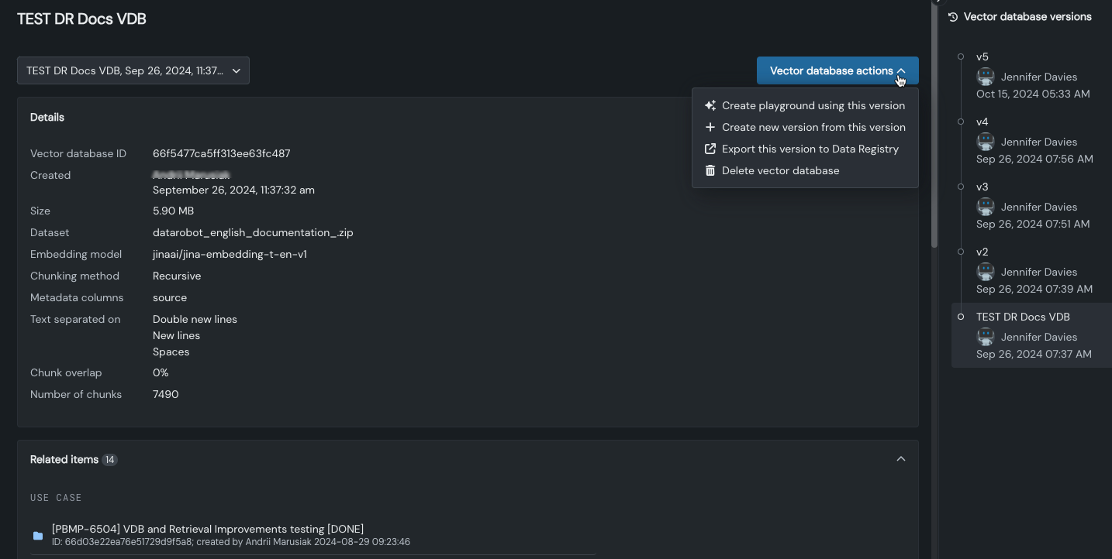Collapse the Related items section

tap(900, 459)
